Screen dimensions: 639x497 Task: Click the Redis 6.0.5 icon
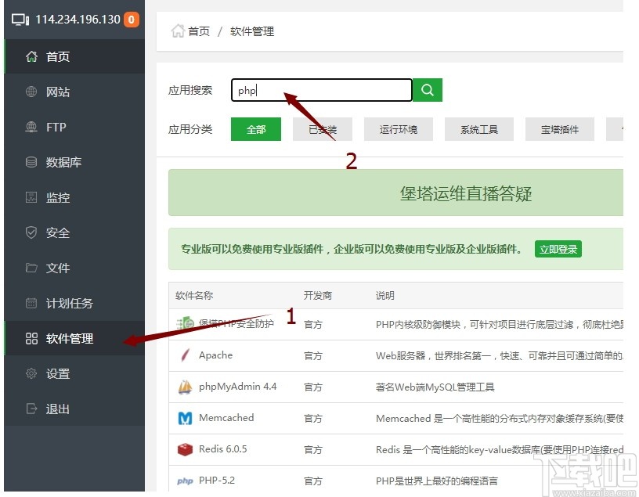click(x=185, y=449)
